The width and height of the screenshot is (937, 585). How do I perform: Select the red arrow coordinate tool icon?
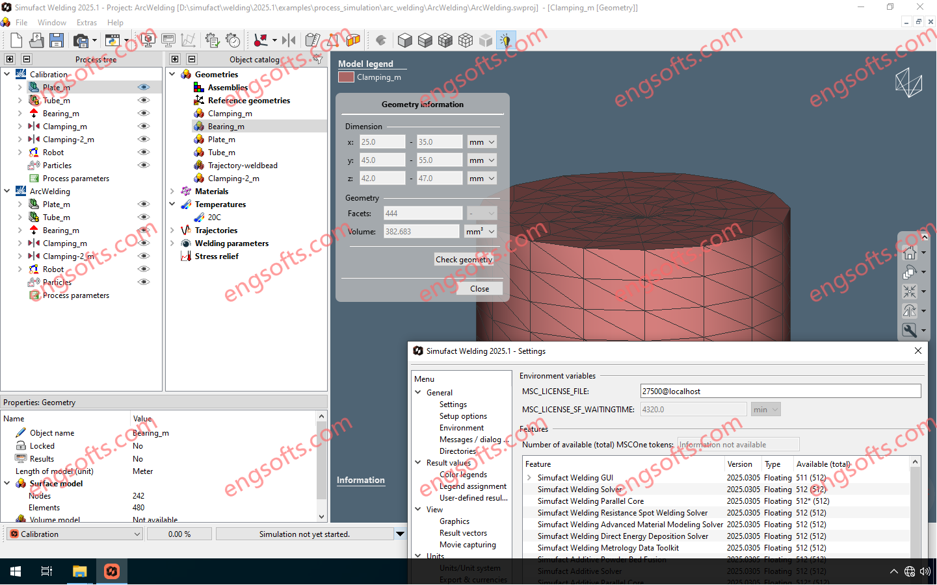click(261, 40)
